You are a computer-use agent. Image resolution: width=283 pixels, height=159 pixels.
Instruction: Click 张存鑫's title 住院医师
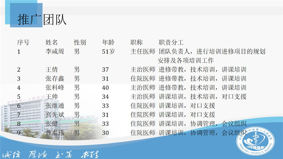tap(143, 78)
